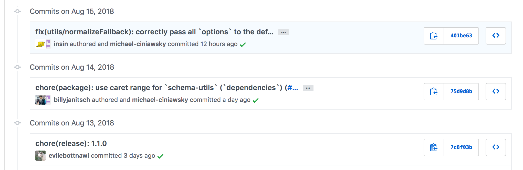Copy full SHA for commit 7c8f03b
This screenshot has height=170, width=523.
[x=434, y=147]
